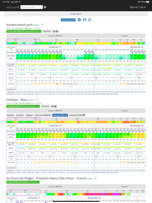Open the settings gear icon
Image resolution: width=152 pixels, height=203 pixels.
[x=79, y=20]
